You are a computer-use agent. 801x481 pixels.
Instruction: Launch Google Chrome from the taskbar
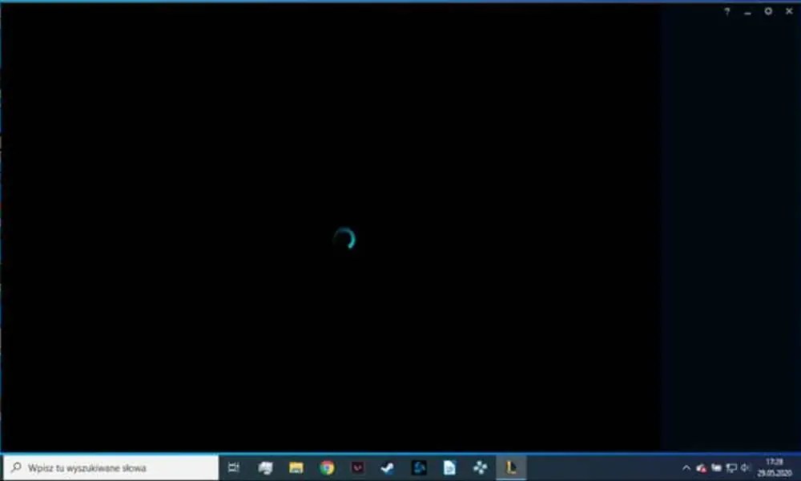(x=327, y=468)
